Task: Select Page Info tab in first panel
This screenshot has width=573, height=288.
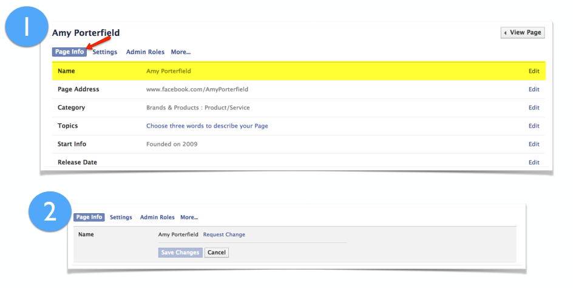Action: (x=69, y=52)
